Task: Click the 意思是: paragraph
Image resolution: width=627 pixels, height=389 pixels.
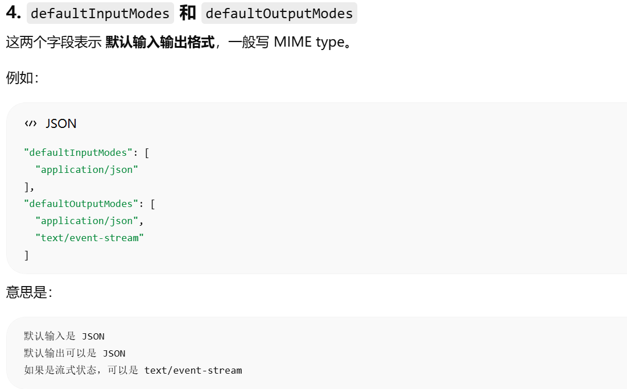Action: (x=29, y=292)
